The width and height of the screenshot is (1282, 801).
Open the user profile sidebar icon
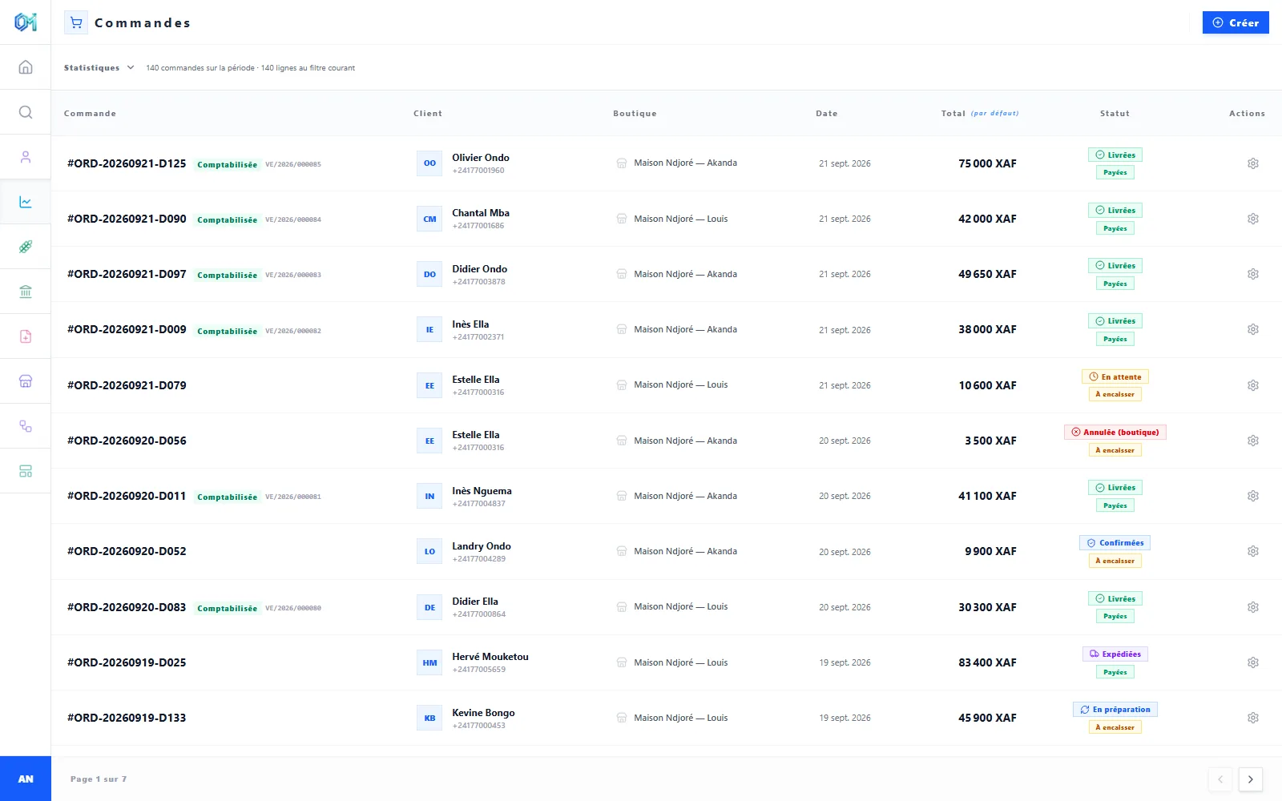[x=26, y=157]
